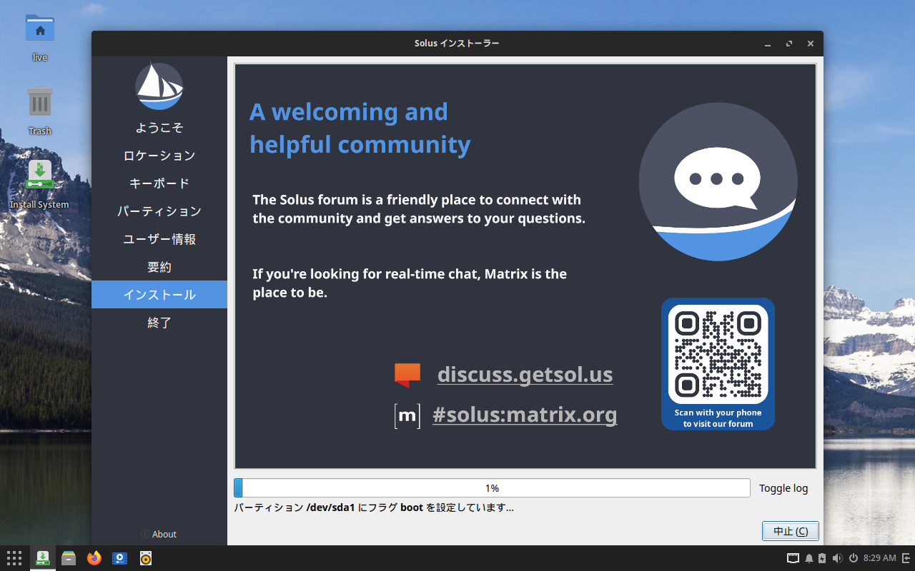
Task: Click the installation progress bar at 1%
Action: tap(492, 488)
